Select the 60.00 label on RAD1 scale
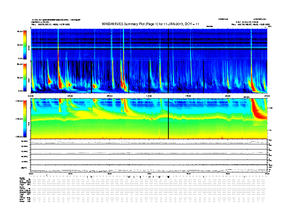This screenshot has height=223, width=288. pyautogui.click(x=20, y=64)
